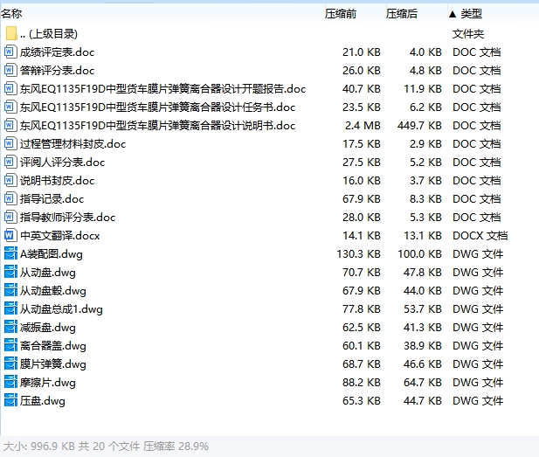Click the DWG icon for 摩擦片.dwg
This screenshot has height=457, width=539.
point(10,383)
